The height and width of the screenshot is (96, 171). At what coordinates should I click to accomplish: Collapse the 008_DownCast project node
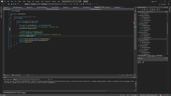point(139,41)
